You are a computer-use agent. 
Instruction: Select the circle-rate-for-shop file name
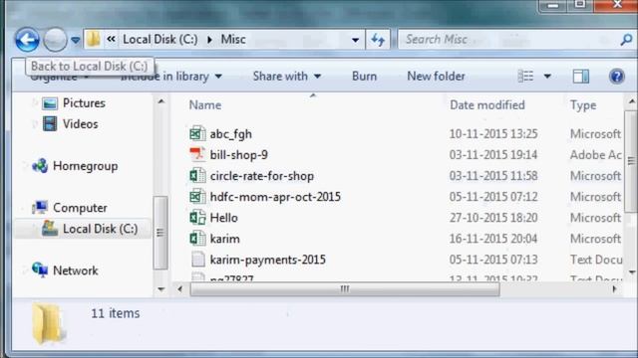[x=262, y=176]
